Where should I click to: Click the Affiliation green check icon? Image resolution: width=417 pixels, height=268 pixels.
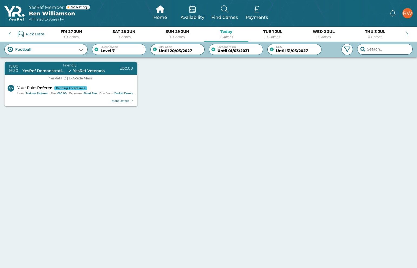155,49
